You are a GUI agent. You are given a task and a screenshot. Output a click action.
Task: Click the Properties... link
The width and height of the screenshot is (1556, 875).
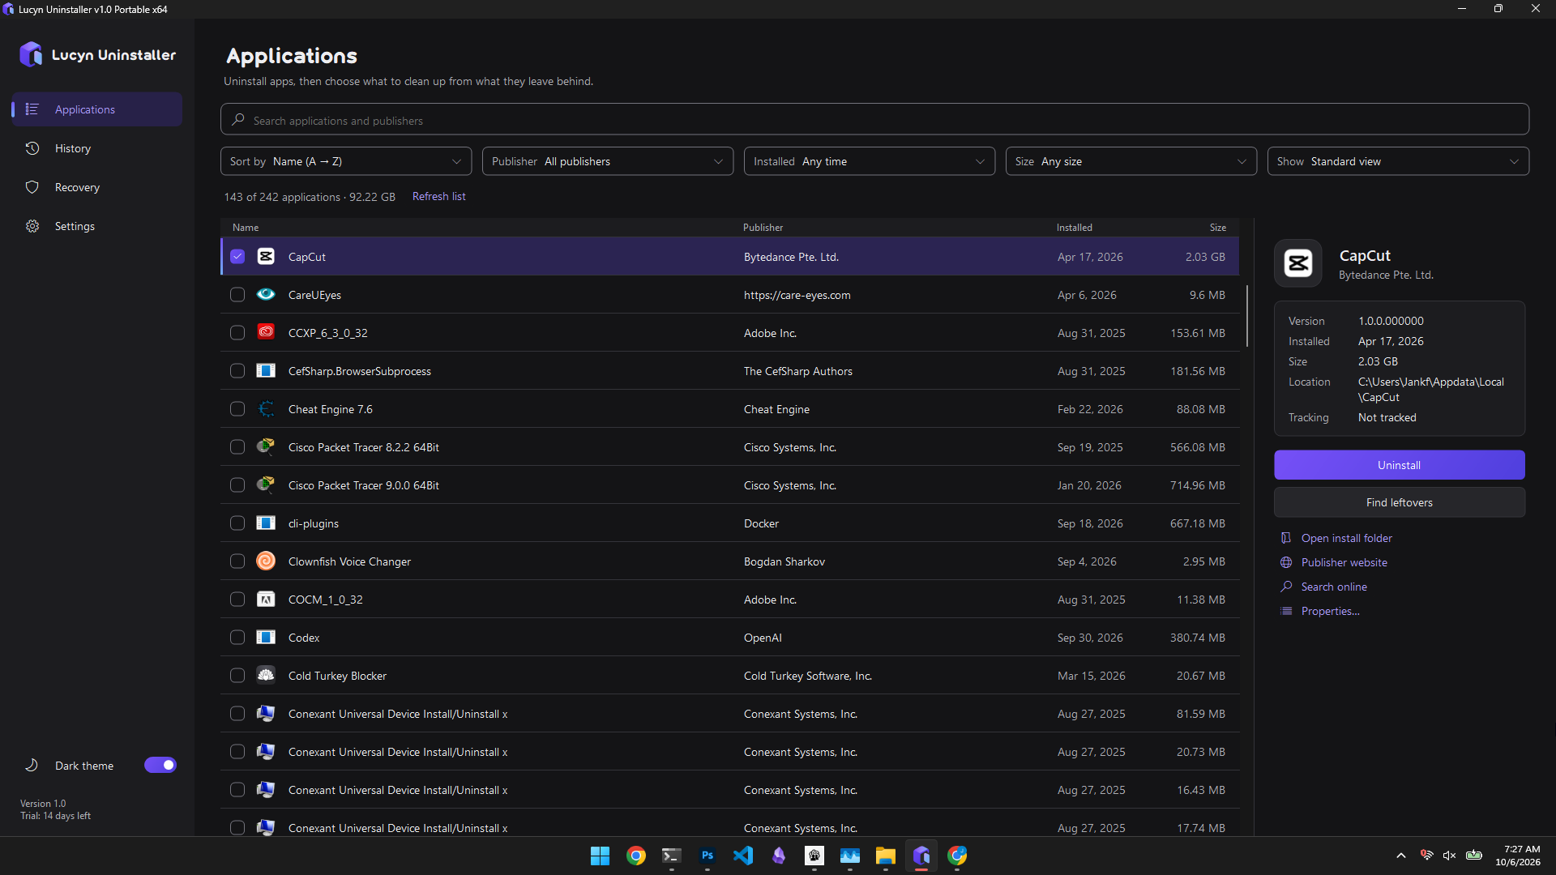coord(1330,611)
